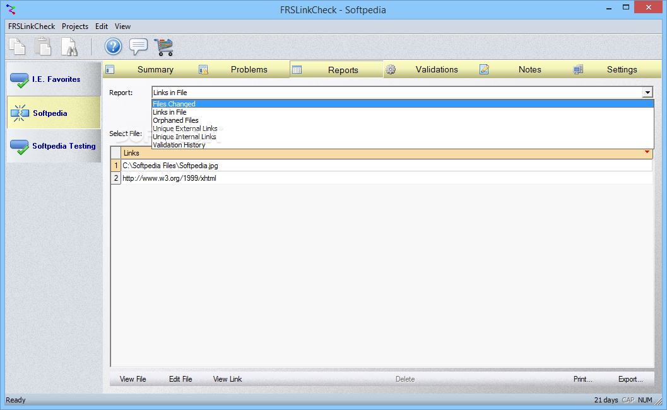Choose Unique Internal Links report option
Screen dimensions: 667x410
tap(403, 137)
